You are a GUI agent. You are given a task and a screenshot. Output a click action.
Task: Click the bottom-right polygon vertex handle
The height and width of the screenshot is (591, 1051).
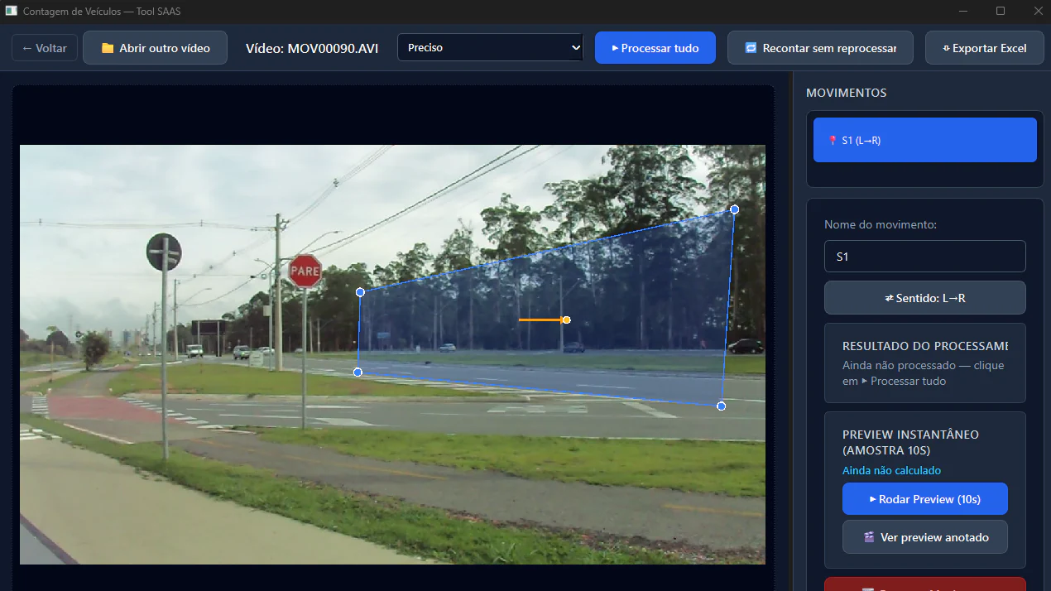click(721, 406)
